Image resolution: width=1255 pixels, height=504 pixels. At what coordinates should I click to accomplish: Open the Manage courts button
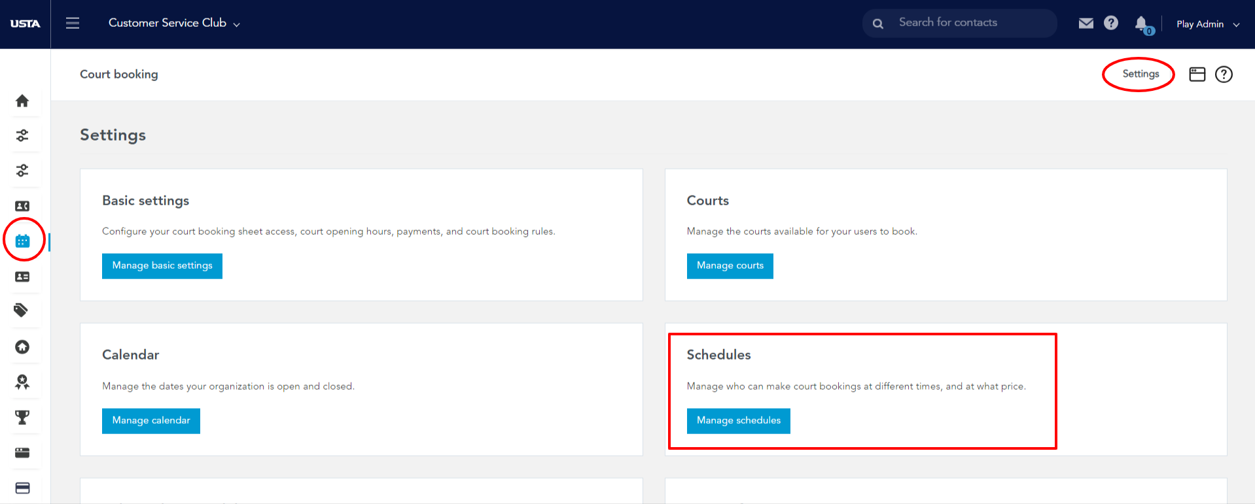[730, 266]
